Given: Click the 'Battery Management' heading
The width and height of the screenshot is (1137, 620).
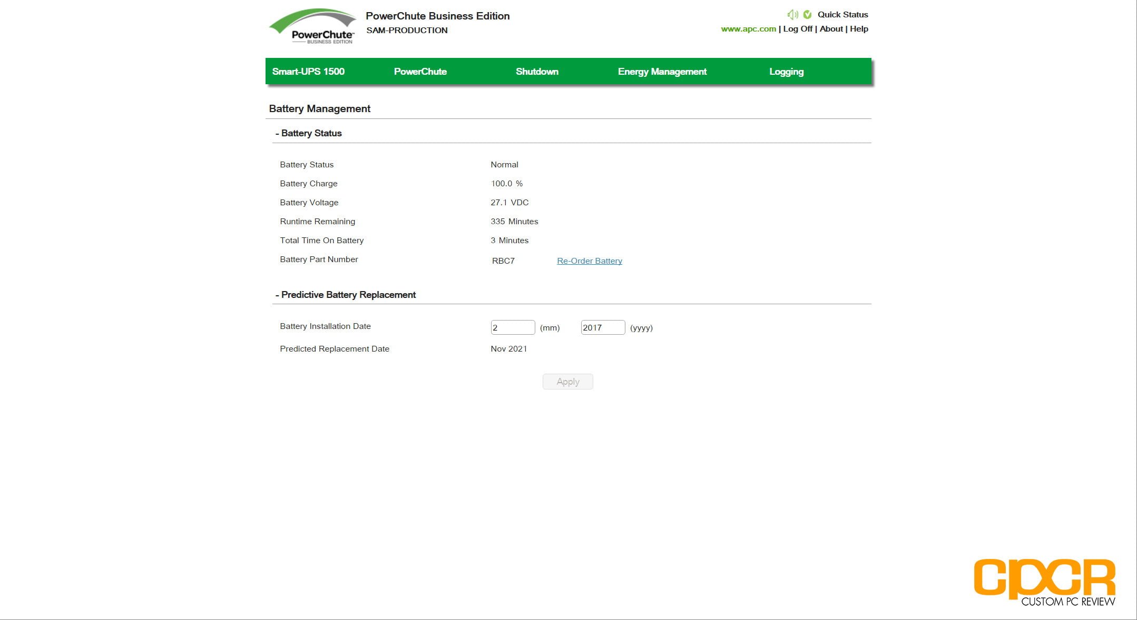Looking at the screenshot, I should click(319, 109).
